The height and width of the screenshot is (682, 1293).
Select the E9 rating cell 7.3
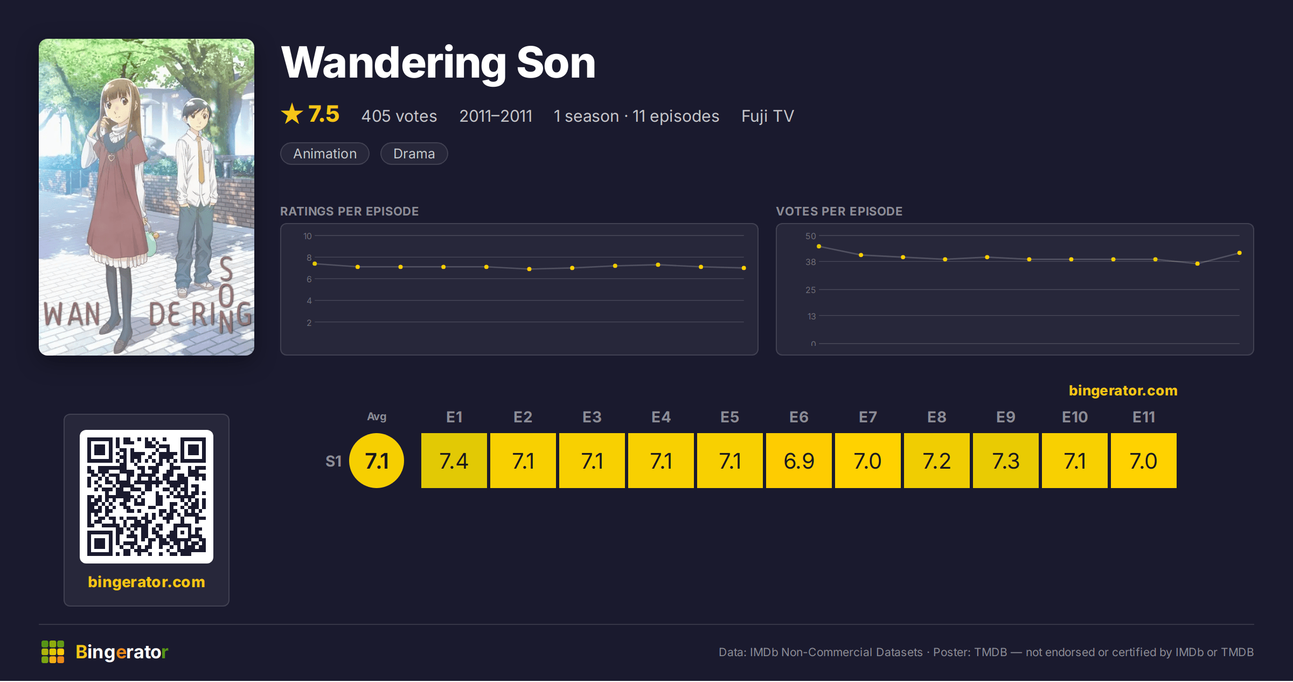click(x=1006, y=461)
